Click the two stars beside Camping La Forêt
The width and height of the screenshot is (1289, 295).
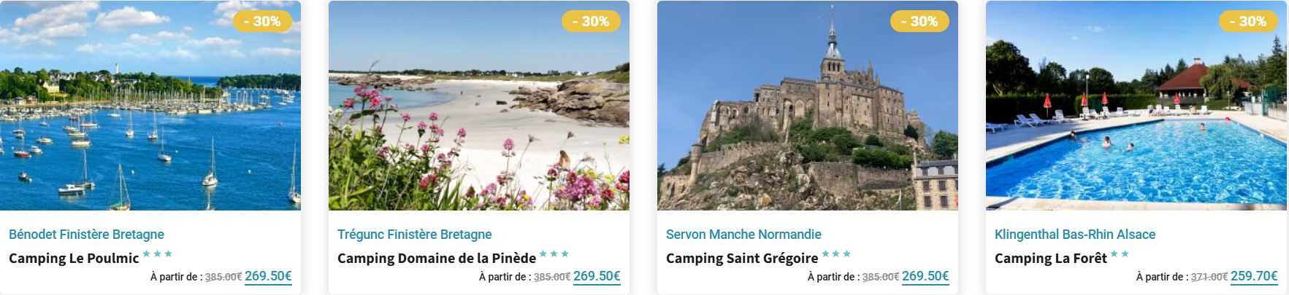(1120, 254)
